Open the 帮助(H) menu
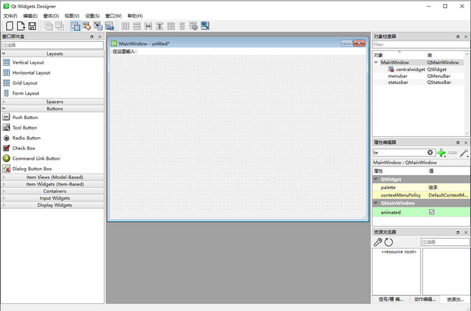The height and width of the screenshot is (311, 471). pos(135,16)
